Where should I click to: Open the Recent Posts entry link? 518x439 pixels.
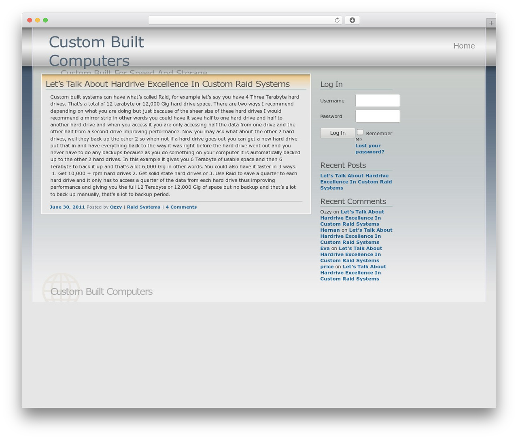coord(356,182)
